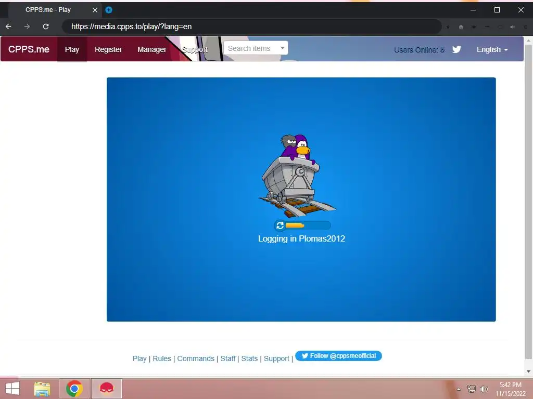Open the Manager navbar item
This screenshot has width=533, height=399.
152,49
